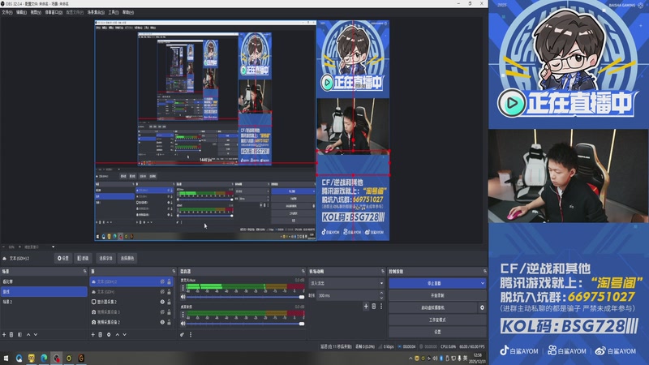This screenshot has height=365, width=649.
Task: Click the studio mode button
Action: coord(437,320)
